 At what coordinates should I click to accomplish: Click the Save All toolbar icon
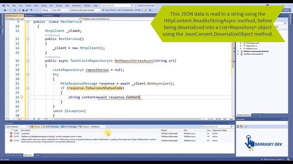[27, 10]
